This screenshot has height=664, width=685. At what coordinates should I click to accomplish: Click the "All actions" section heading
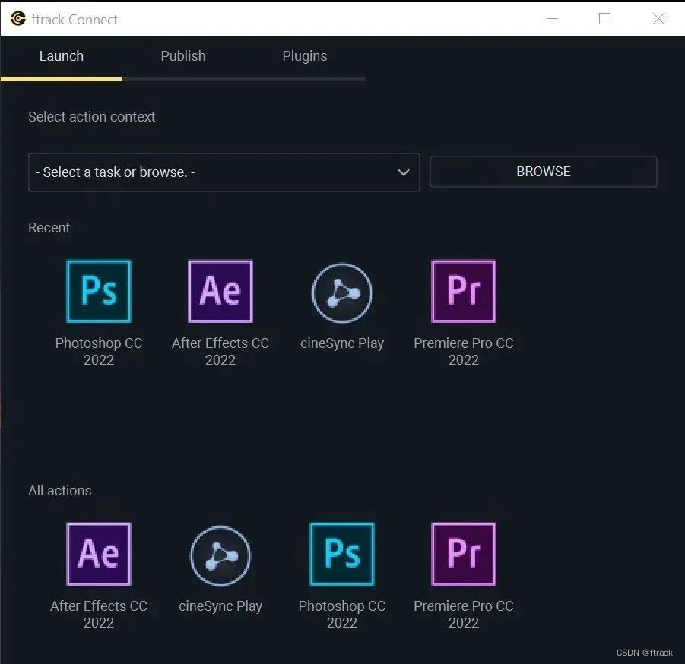[x=60, y=490]
